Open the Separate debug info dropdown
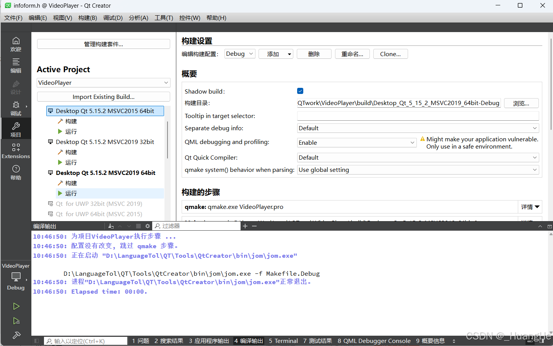The image size is (553, 346). (418, 128)
